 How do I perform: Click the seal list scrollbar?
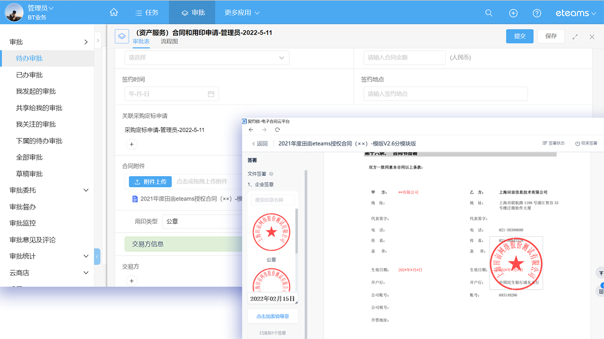pyautogui.click(x=296, y=232)
